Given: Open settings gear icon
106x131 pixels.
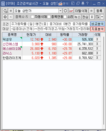Looking at the screenshot, I should pyautogui.click(x=5, y=17).
